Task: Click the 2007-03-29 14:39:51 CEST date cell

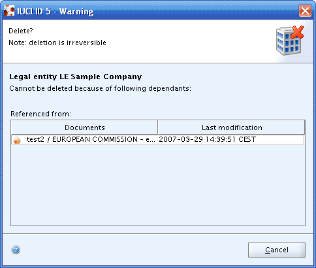Action: coord(207,139)
